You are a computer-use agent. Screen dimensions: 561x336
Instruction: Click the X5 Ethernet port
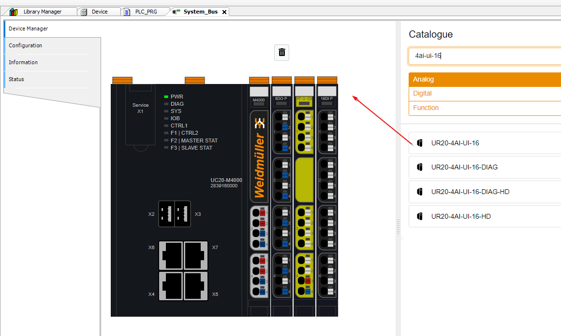[196, 286]
